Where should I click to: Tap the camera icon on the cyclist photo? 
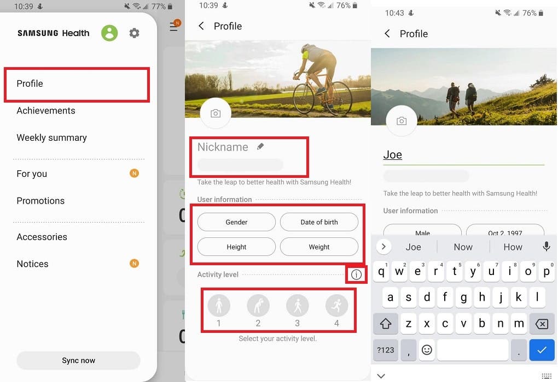click(x=216, y=114)
